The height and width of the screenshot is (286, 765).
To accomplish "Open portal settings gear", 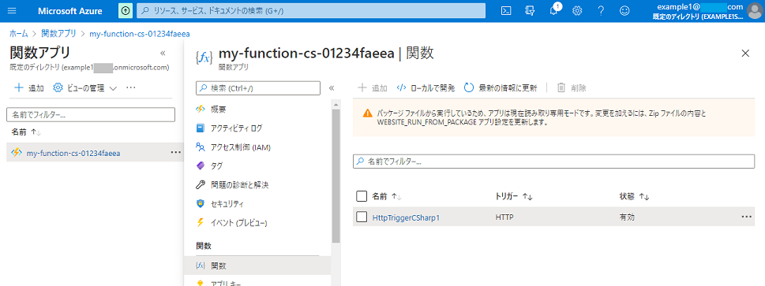I will point(578,11).
